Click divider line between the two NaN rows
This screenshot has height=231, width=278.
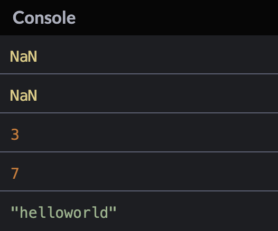[x=139, y=74]
